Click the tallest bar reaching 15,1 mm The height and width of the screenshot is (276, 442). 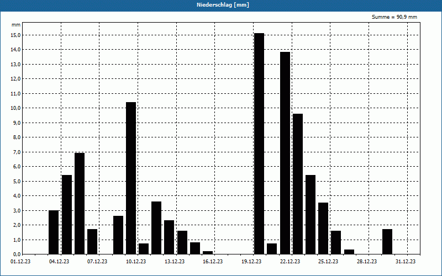coord(259,144)
